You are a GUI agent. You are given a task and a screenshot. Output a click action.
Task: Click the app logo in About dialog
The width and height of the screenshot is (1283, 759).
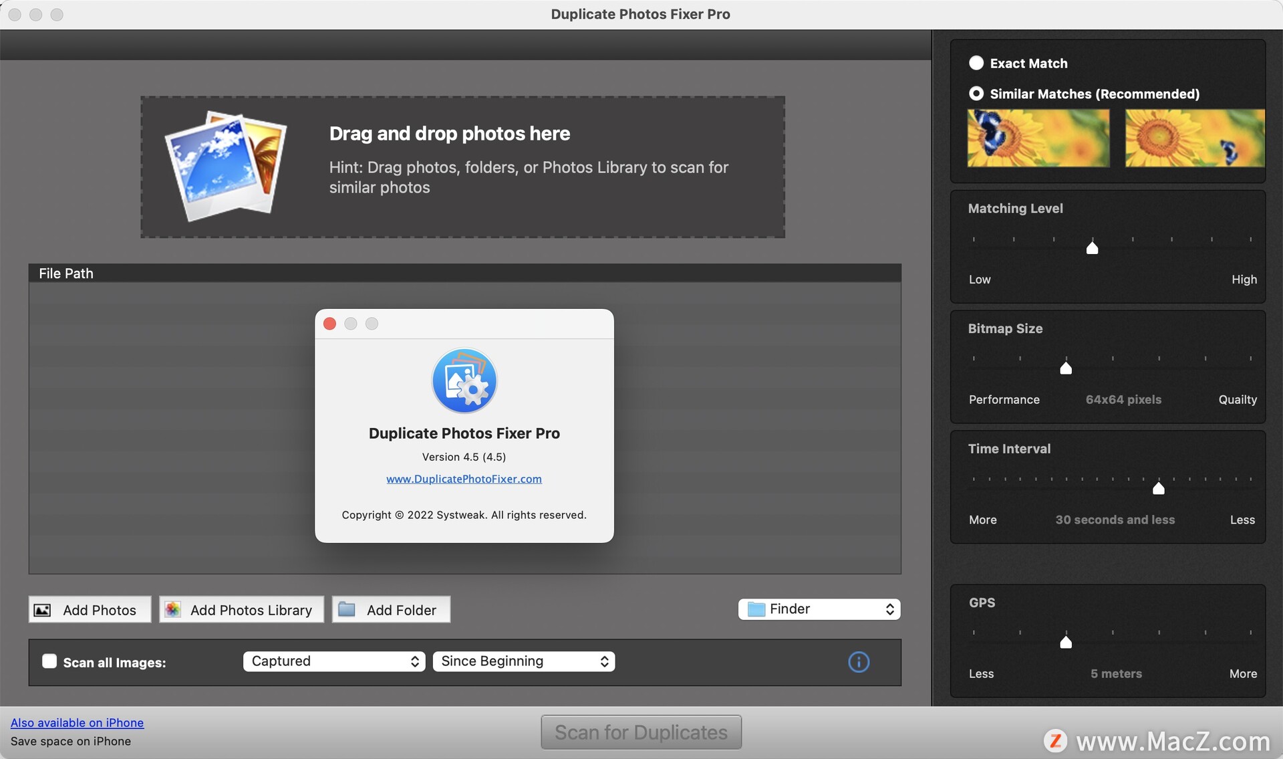[x=464, y=381]
